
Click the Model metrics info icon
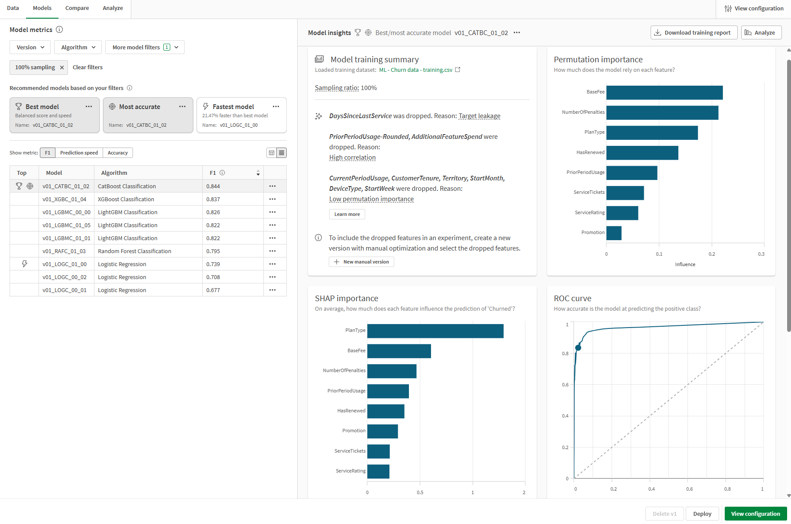point(60,29)
